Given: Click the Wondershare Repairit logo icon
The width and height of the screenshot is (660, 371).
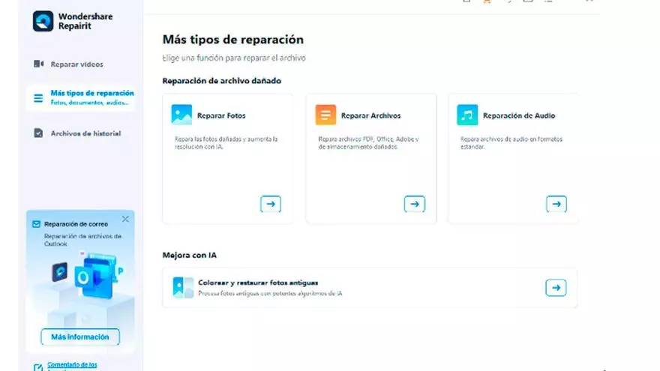Looking at the screenshot, I should click(43, 21).
